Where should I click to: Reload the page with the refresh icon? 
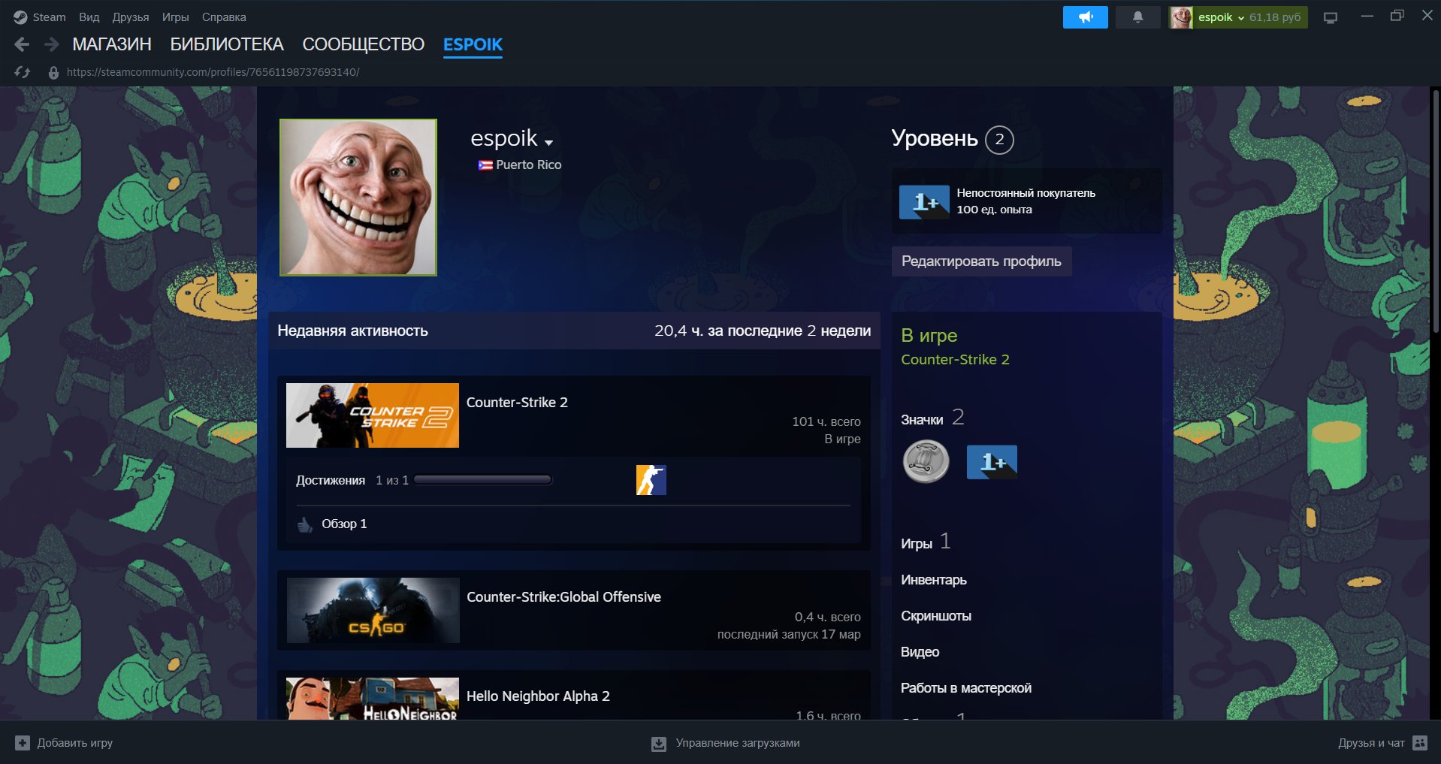pyautogui.click(x=23, y=72)
